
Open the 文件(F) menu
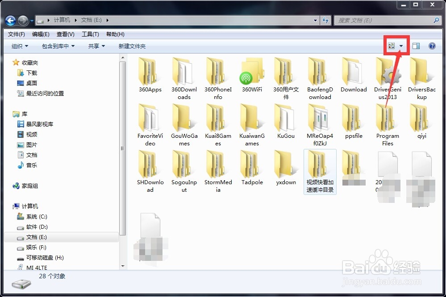pos(16,34)
